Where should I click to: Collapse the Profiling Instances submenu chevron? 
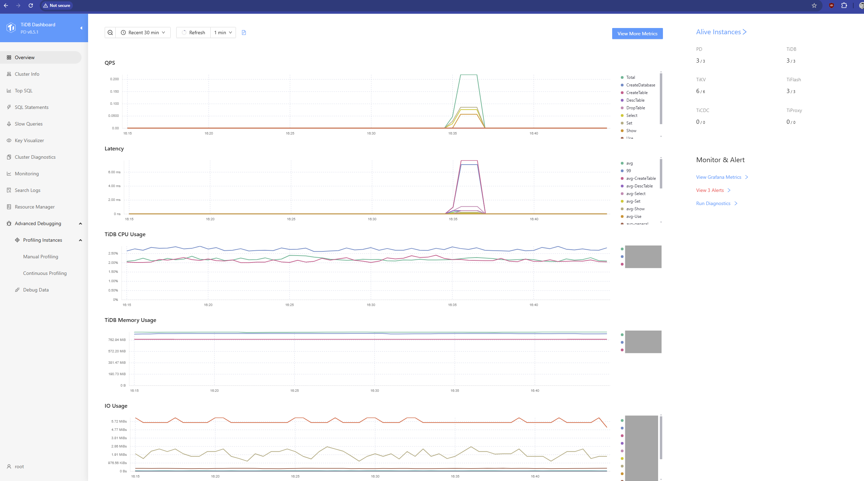tap(80, 240)
